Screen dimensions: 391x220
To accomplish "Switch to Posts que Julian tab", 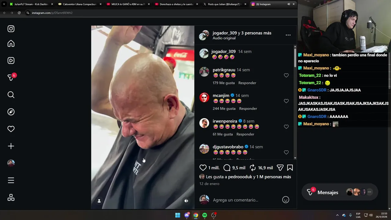I will tap(224, 4).
